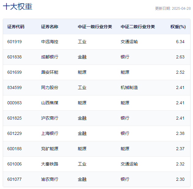Click the 十大权重 heading
The image size is (193, 189).
pos(17,6)
